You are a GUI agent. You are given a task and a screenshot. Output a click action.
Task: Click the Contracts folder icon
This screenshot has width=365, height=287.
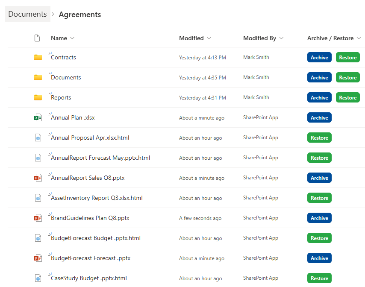tap(38, 57)
